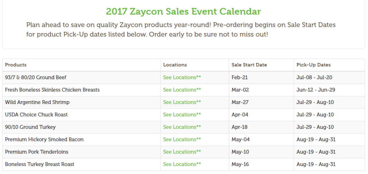Image resolution: width=368 pixels, height=174 pixels.
Task: Click See Locations for Premium Pork Tenderloins
Action: (182, 152)
